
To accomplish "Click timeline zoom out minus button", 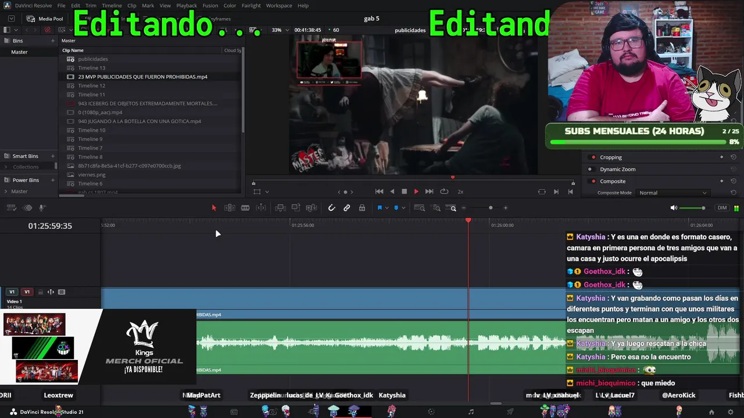I will (464, 208).
